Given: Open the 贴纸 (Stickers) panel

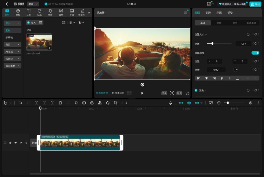Looking at the screenshot, I should (x=39, y=12).
